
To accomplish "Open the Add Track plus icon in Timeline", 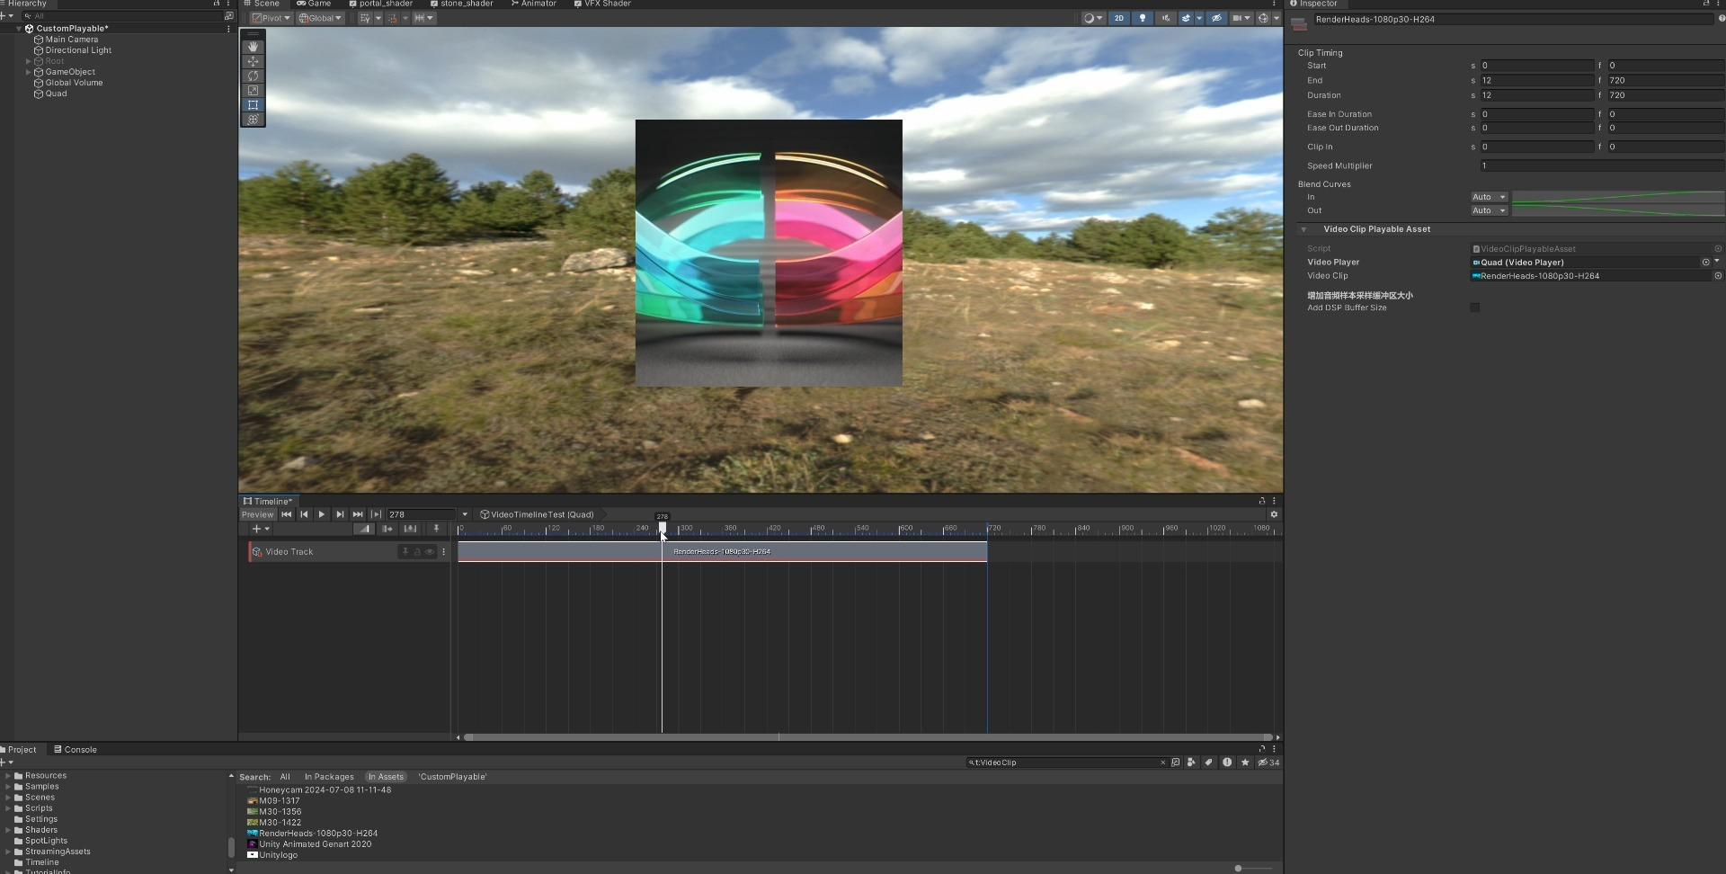I will 258,529.
